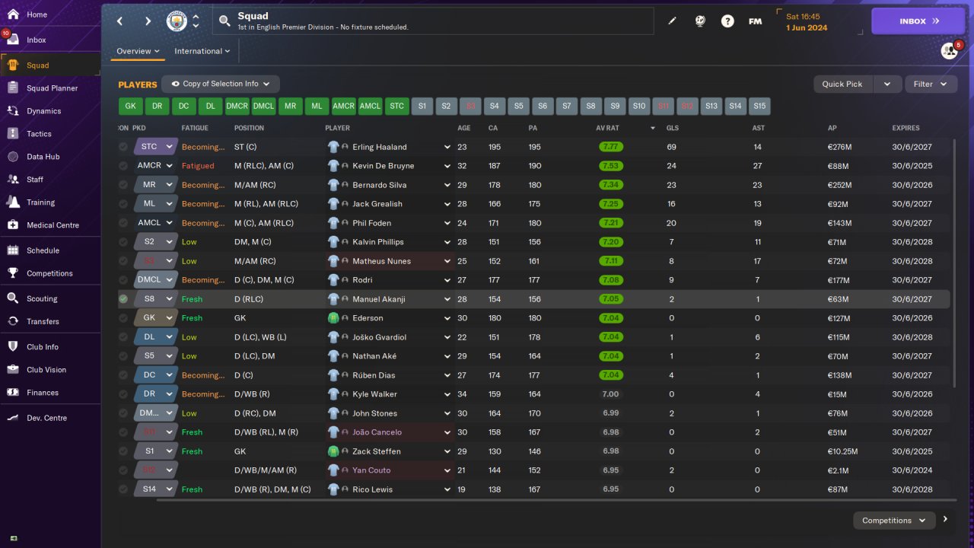Image resolution: width=974 pixels, height=548 pixels.
Task: Select the green GK position slot button
Action: click(x=130, y=106)
